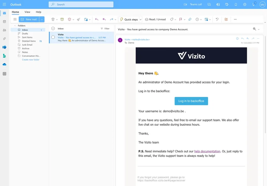Open the Calendar icon in the left rail
The height and width of the screenshot is (186, 267).
pyautogui.click(x=4, y=22)
